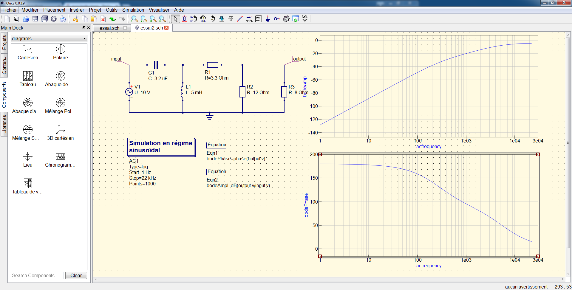This screenshot has width=572, height=290.
Task: Start simulation with the gear icon
Action: [286, 19]
